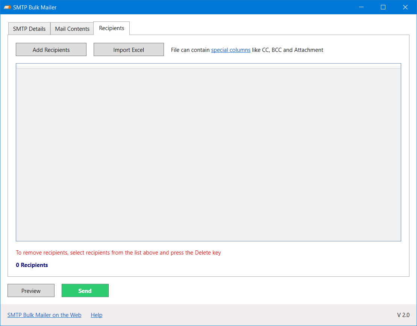Open SMTP Bulk Mailer on the Web link
Viewport: 417px width, 326px height.
tap(44, 315)
